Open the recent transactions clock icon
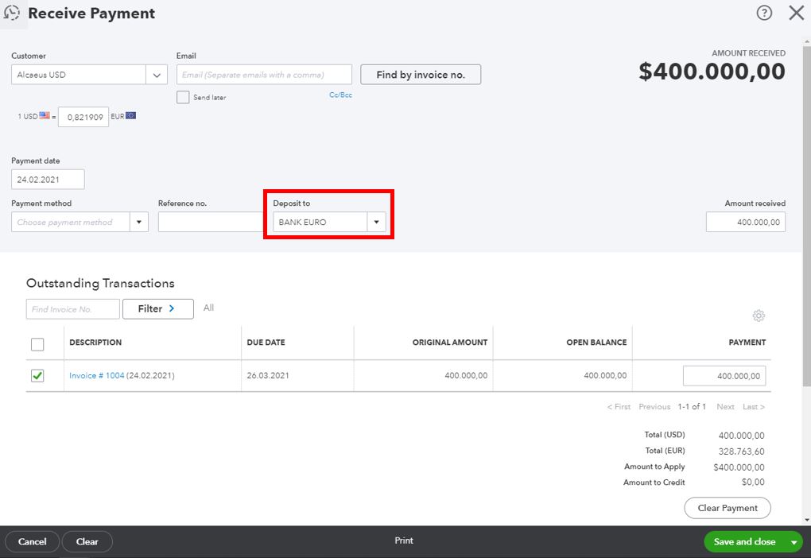The height and width of the screenshot is (558, 811). pos(12,13)
